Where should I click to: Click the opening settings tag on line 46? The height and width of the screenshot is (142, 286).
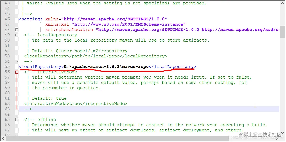coord(31,19)
